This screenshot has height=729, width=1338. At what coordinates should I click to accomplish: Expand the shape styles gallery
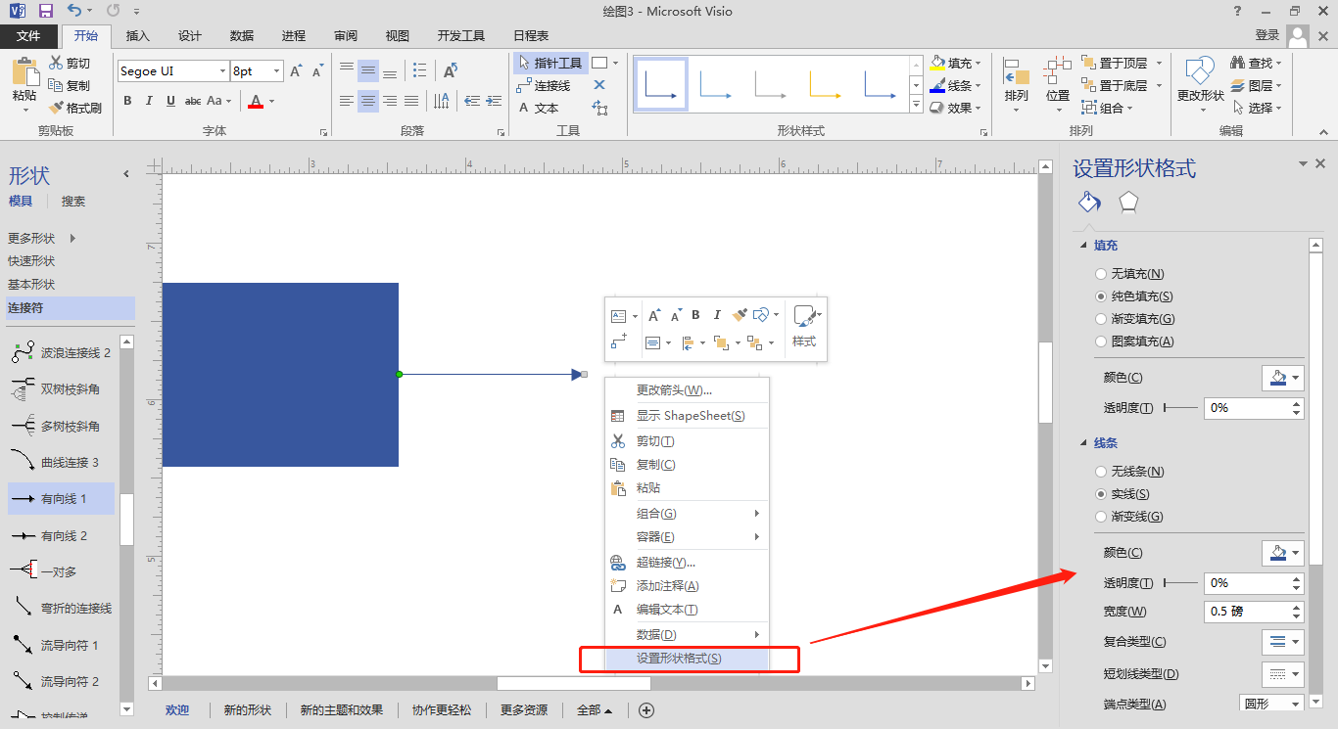[916, 106]
